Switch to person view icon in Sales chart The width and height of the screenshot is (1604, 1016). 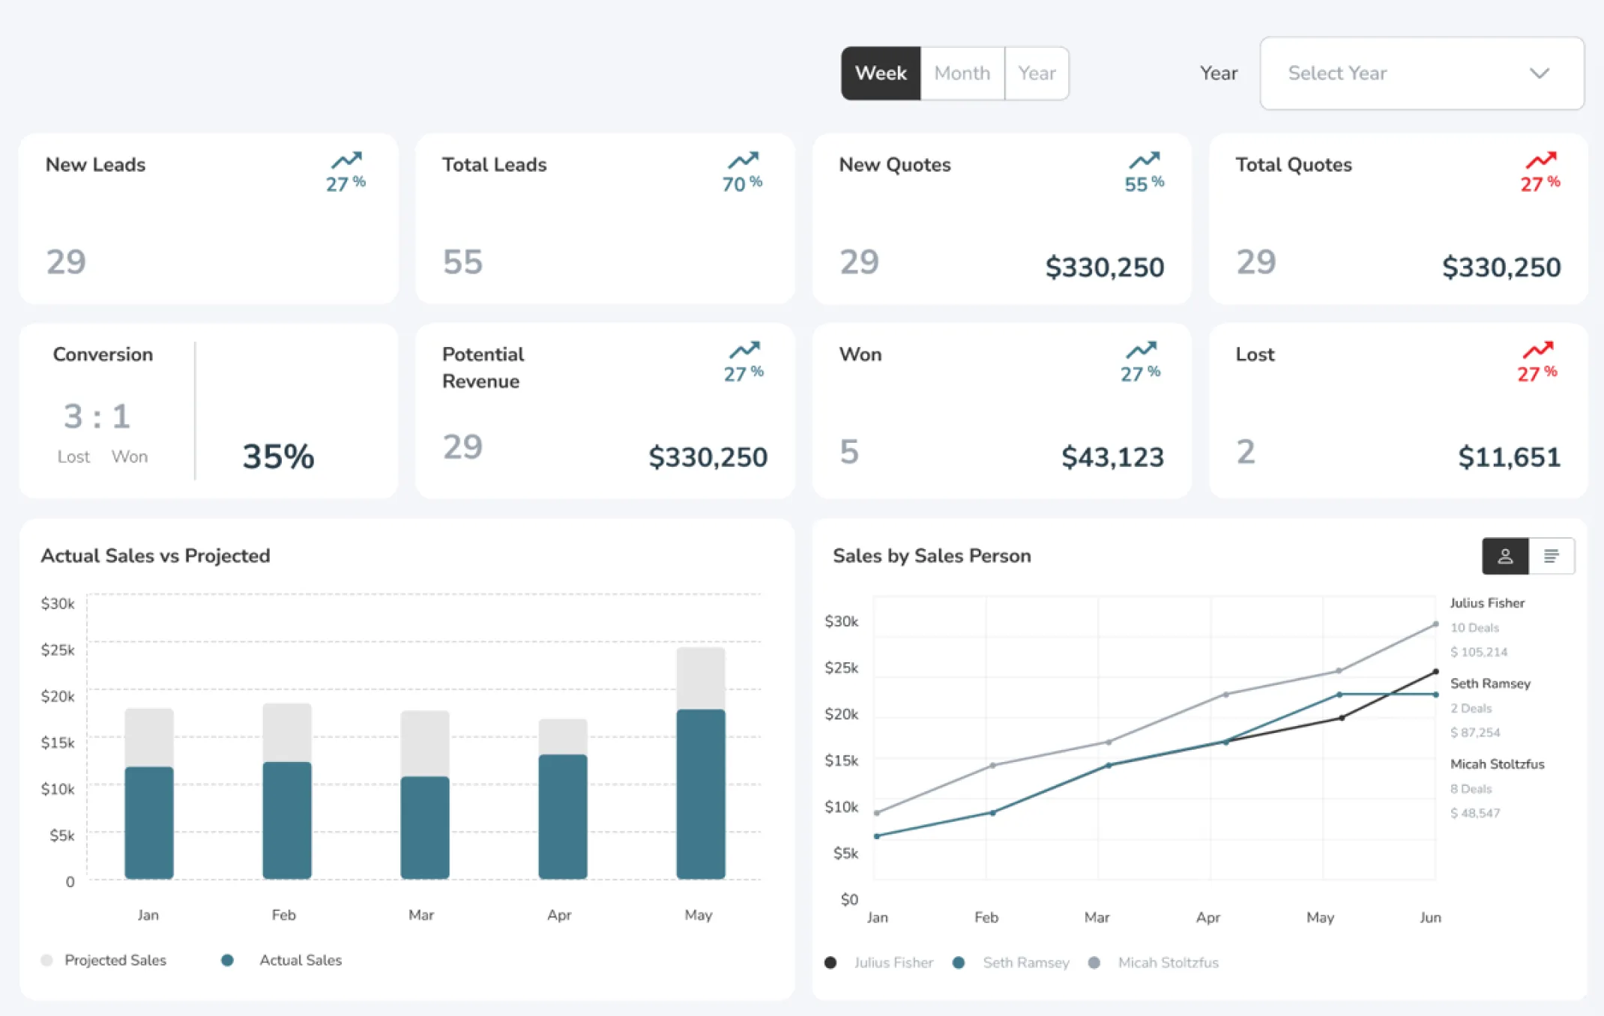click(x=1504, y=556)
